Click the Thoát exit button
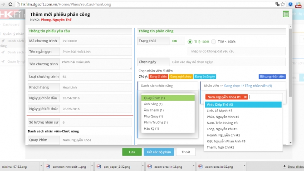The image size is (304, 171). 186,152
